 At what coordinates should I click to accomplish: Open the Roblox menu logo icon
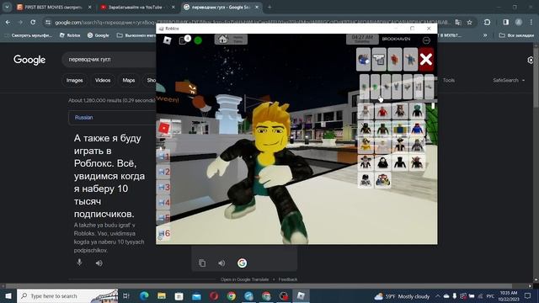(x=167, y=40)
